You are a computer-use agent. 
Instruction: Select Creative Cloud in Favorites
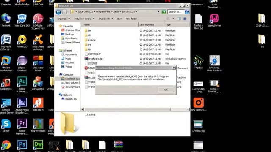(x=72, y=30)
